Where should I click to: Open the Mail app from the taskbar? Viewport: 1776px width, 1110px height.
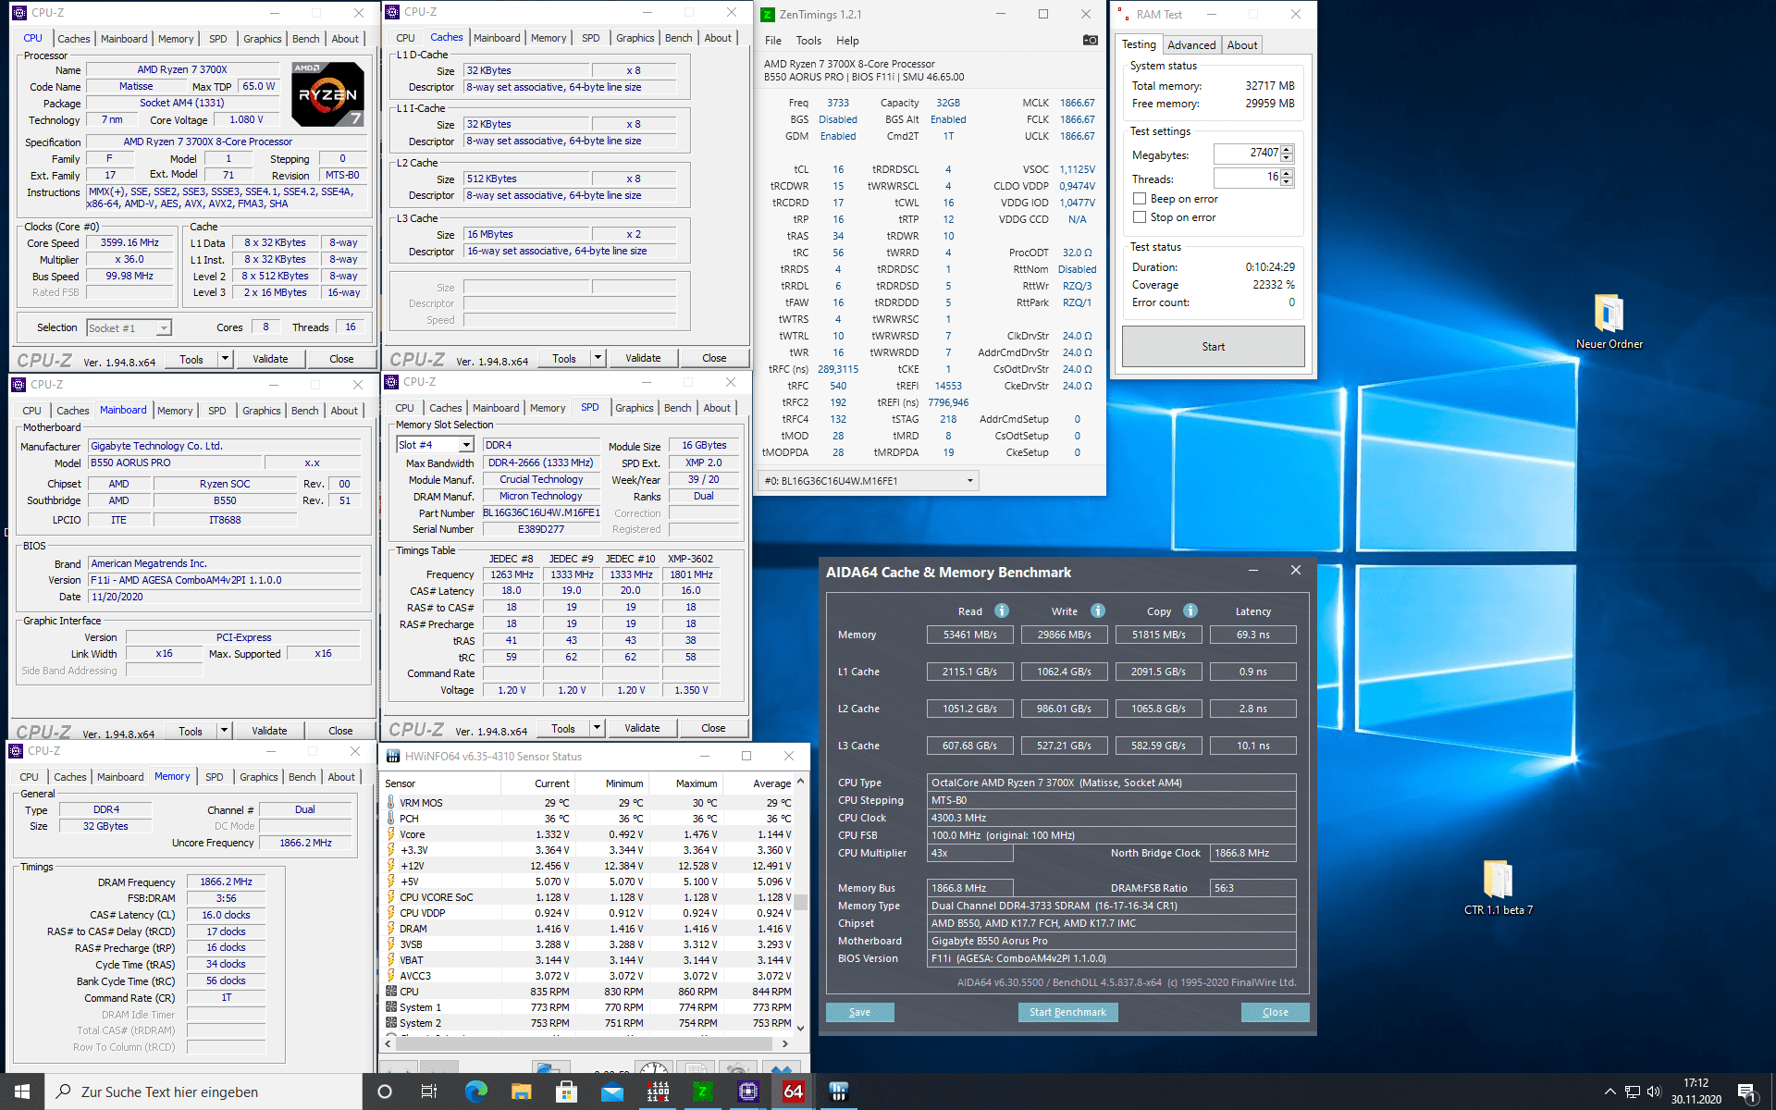(x=611, y=1091)
